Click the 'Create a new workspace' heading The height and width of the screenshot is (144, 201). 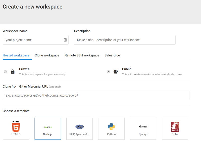(33, 7)
